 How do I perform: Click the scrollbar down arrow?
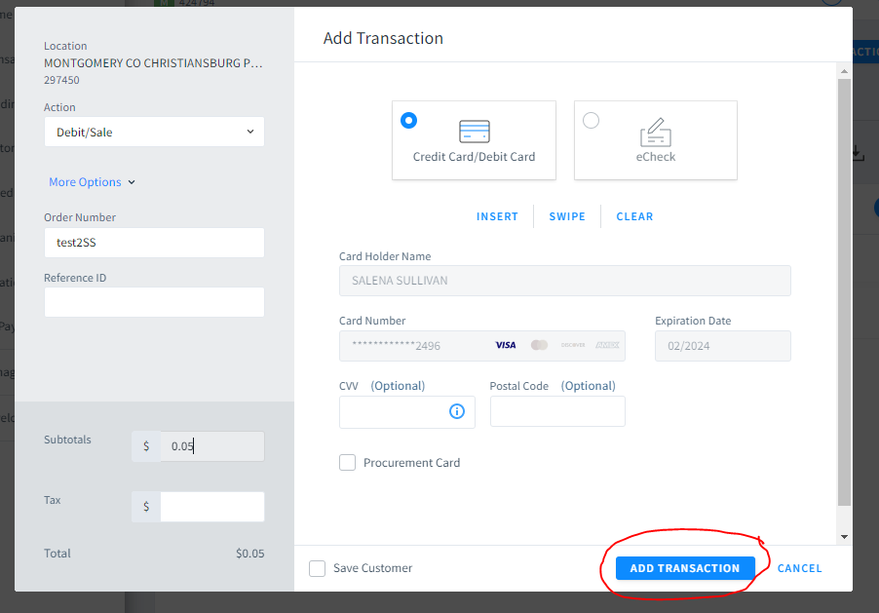pos(844,537)
